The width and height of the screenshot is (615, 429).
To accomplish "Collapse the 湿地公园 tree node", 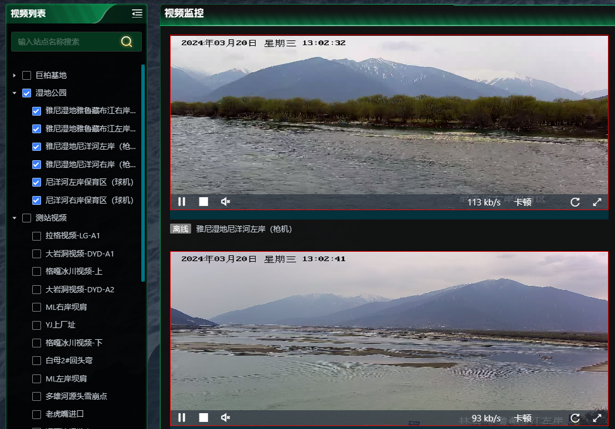I will (x=14, y=93).
